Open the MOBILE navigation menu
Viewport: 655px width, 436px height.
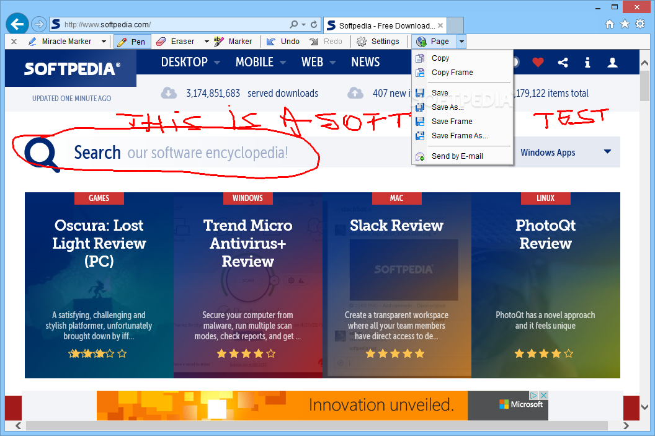click(261, 62)
